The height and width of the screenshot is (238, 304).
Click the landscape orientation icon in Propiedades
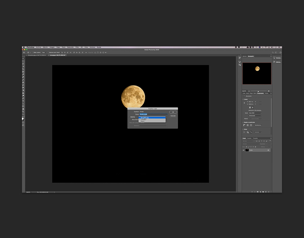252,108
